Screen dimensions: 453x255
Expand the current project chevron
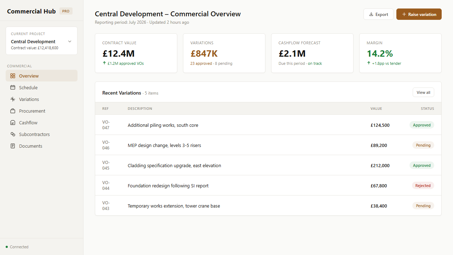(70, 41)
